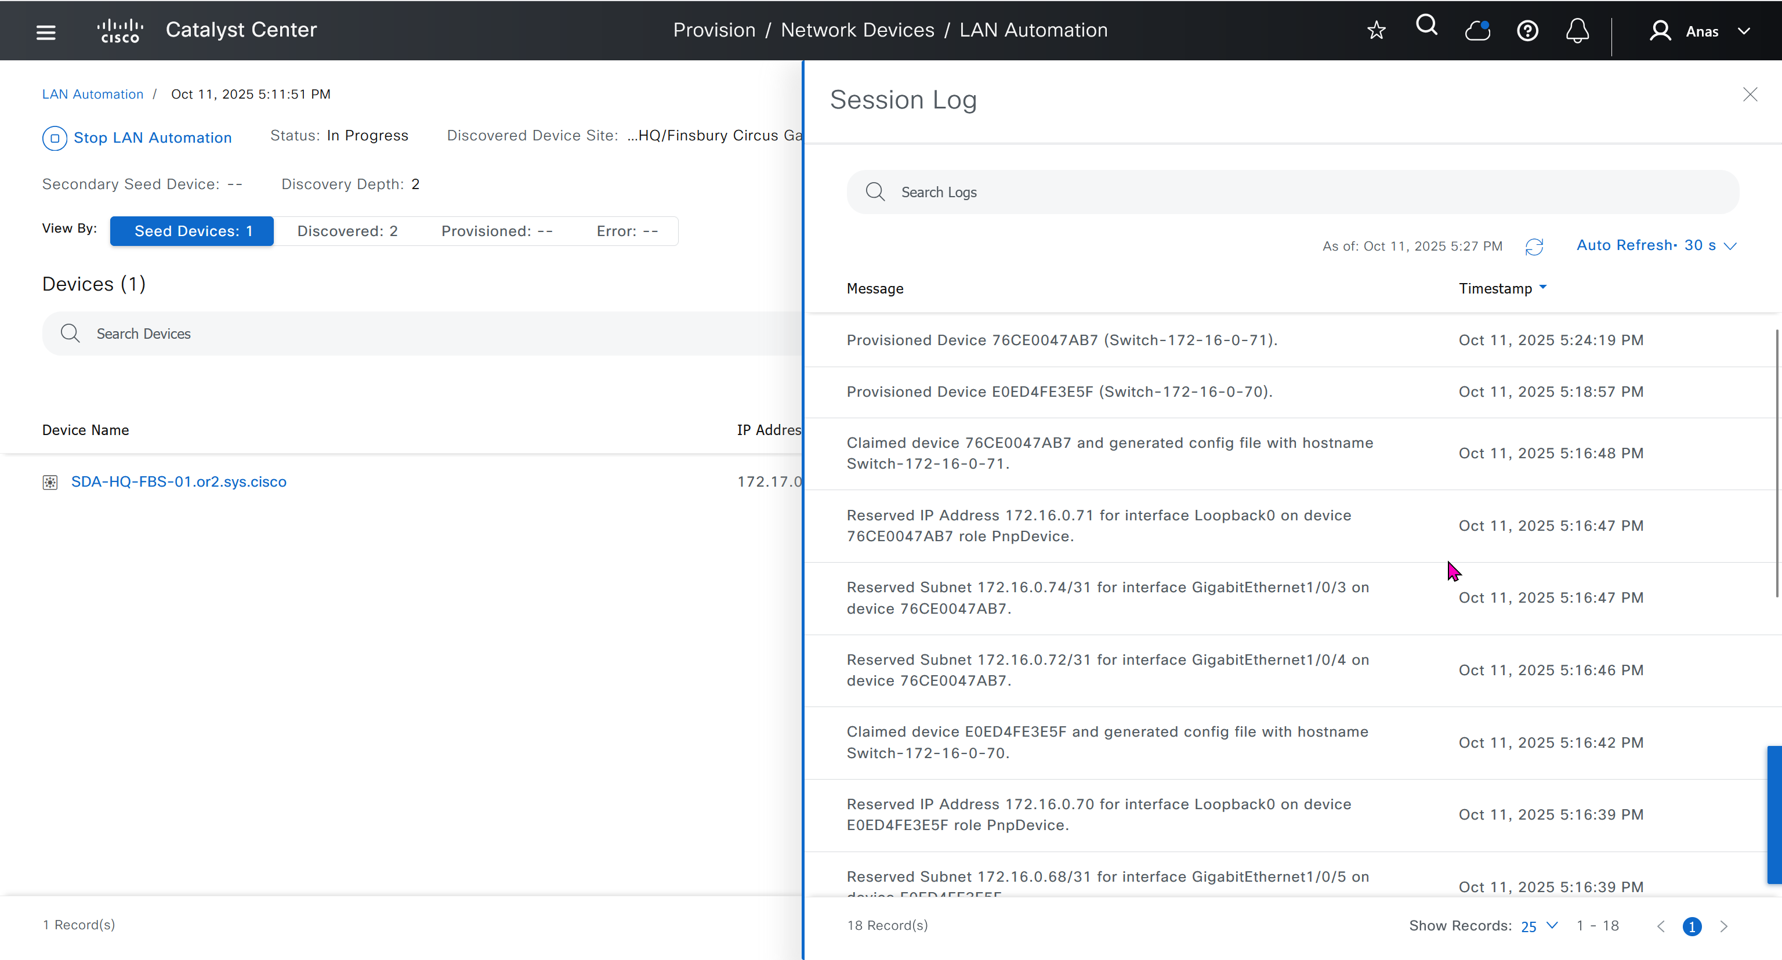Image resolution: width=1782 pixels, height=960 pixels.
Task: Click the favorites star icon
Action: coord(1376,30)
